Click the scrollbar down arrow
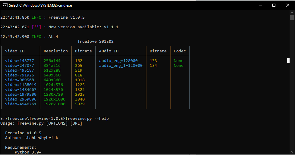Image resolution: width=295 pixels, height=155 pixels. point(292,152)
